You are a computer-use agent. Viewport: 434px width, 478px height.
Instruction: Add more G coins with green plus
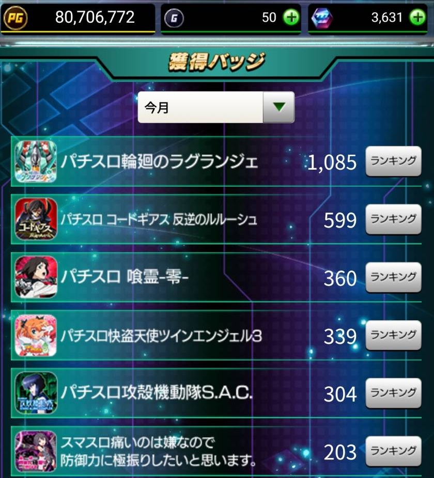click(x=291, y=18)
